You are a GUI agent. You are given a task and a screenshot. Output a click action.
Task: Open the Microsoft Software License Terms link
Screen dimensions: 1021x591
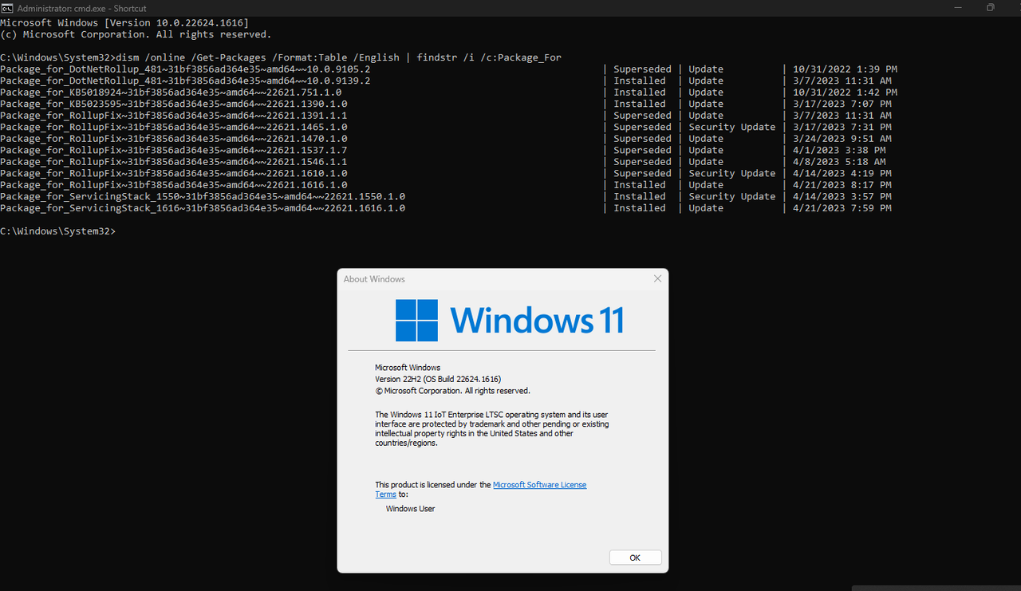(539, 490)
